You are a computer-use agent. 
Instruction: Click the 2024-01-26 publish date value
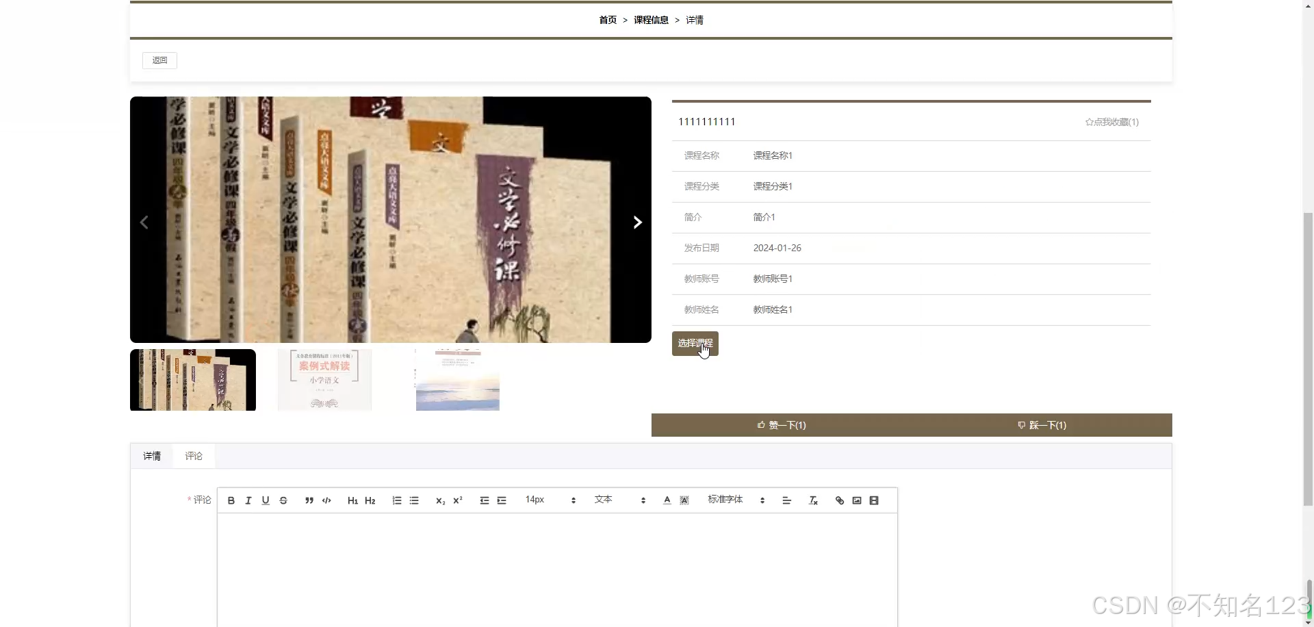point(777,248)
